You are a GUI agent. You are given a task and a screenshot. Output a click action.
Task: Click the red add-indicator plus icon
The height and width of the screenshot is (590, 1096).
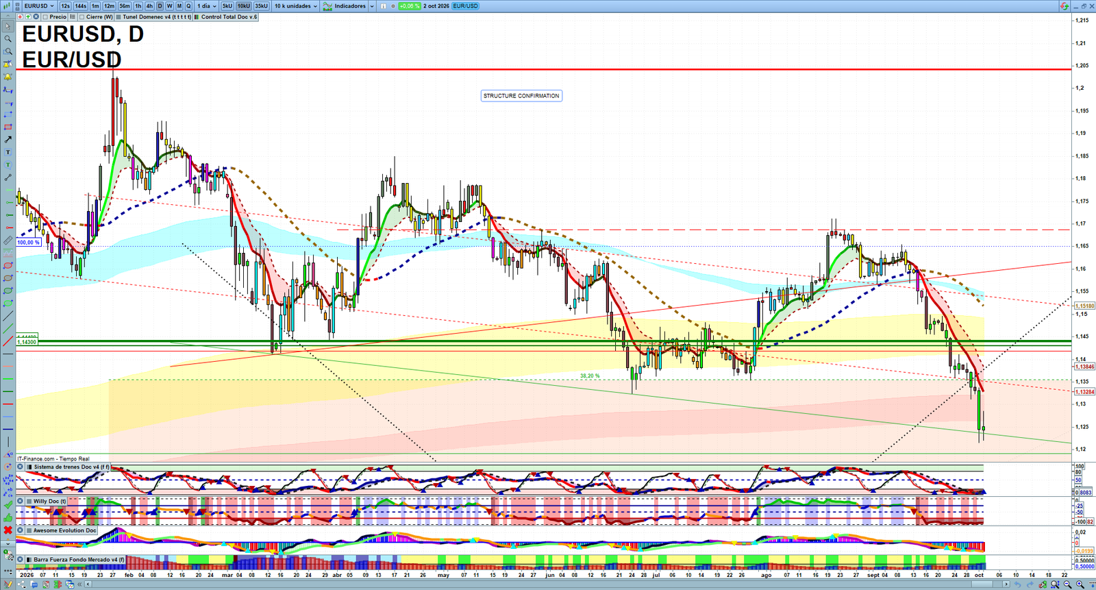20,17
